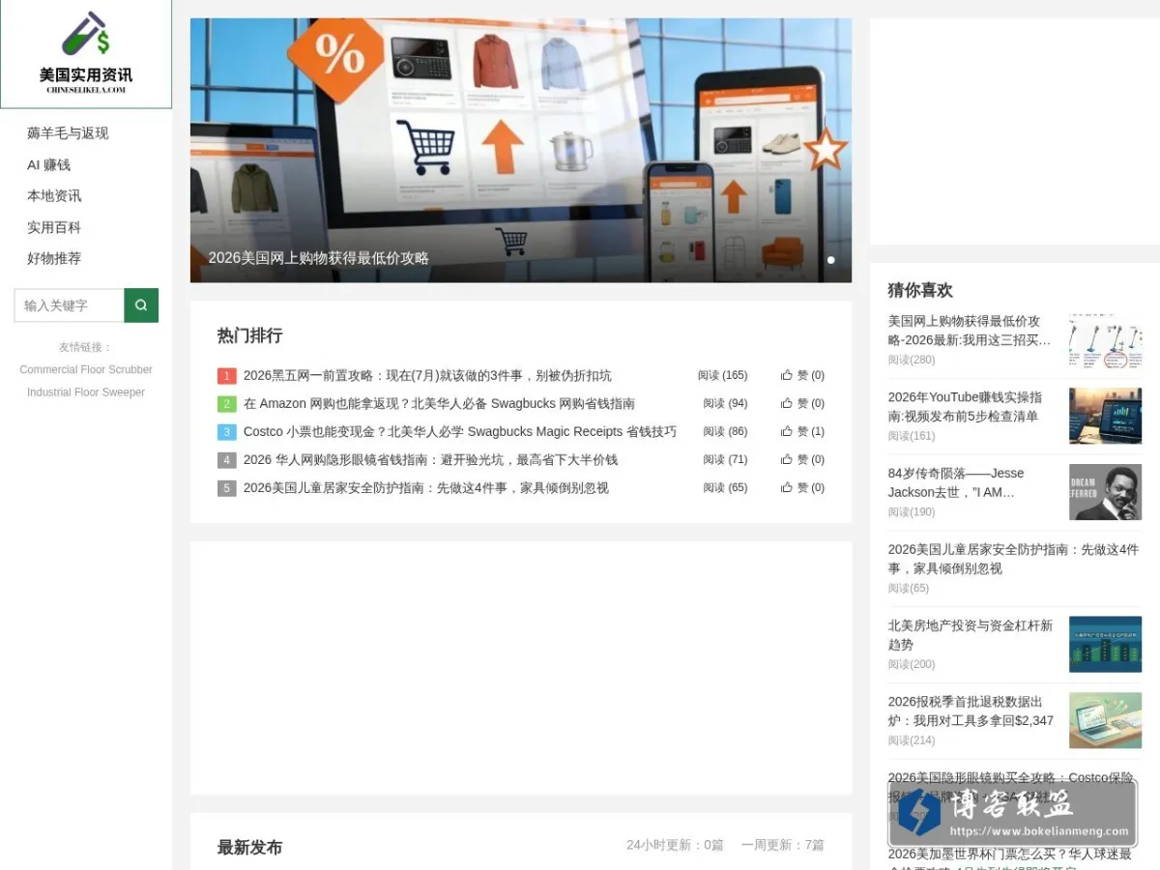
Task: Click thumbnail for YouTube赚钱实操指南 article
Action: click(1105, 417)
